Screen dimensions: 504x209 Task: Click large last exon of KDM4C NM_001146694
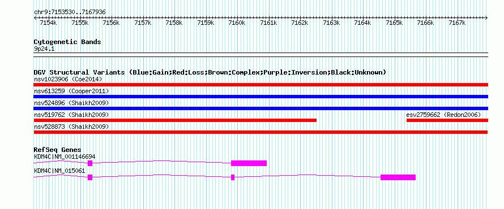[x=249, y=163]
